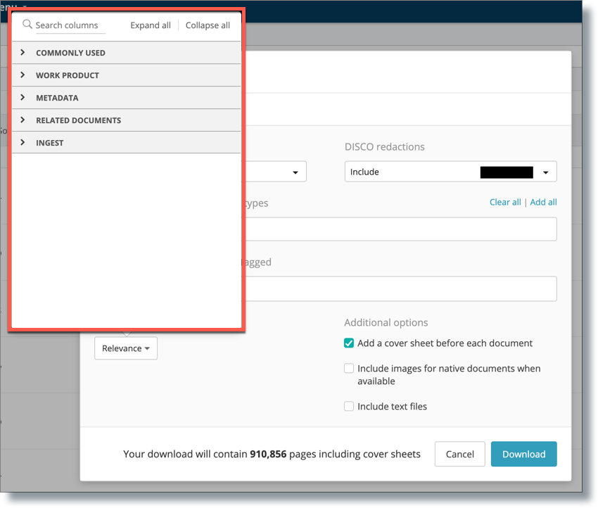This screenshot has width=598, height=508.
Task: Select the RELATED DOCUMENTS section label
Action: point(79,120)
